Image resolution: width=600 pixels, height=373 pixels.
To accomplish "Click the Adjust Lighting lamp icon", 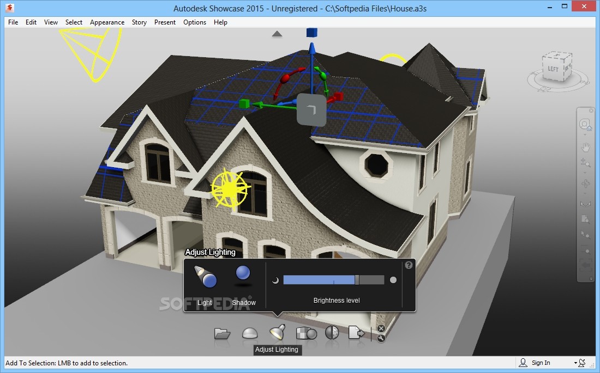I will tap(278, 332).
